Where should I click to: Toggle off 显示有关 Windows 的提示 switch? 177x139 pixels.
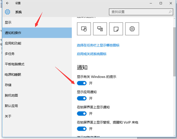(x=82, y=83)
